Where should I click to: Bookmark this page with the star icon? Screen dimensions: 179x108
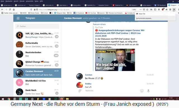(x=147, y=9)
